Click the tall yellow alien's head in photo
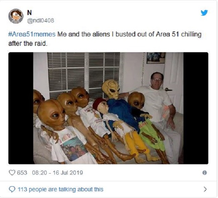The height and width of the screenshot is (198, 218). click(111, 89)
